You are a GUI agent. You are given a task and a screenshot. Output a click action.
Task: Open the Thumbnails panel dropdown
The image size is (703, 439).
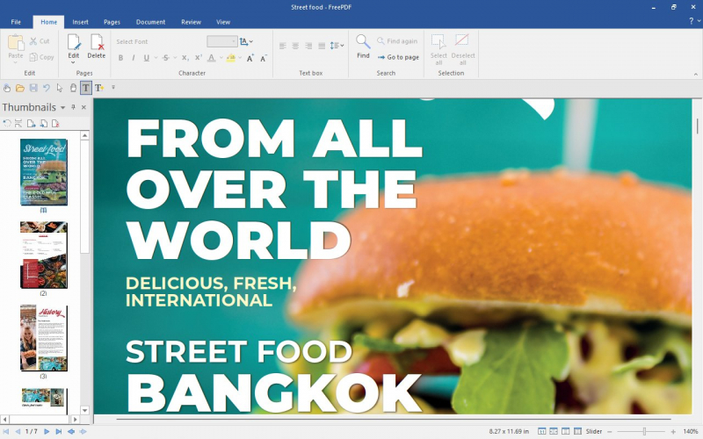[62, 107]
